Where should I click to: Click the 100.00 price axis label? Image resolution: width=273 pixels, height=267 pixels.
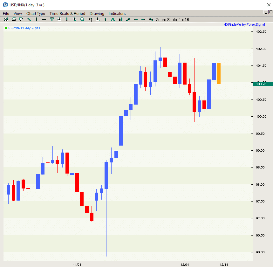tap(261, 117)
